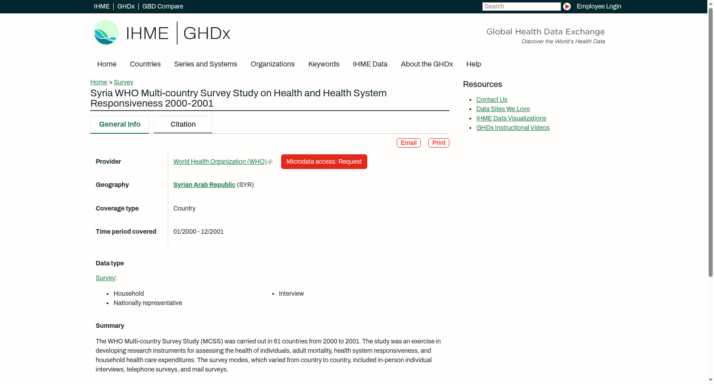The image size is (714, 384).
Task: Open GHDx link in top bar
Action: 126,6
